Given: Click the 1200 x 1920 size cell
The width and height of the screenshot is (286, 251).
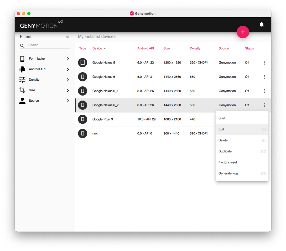Looking at the screenshot, I should 172,62.
